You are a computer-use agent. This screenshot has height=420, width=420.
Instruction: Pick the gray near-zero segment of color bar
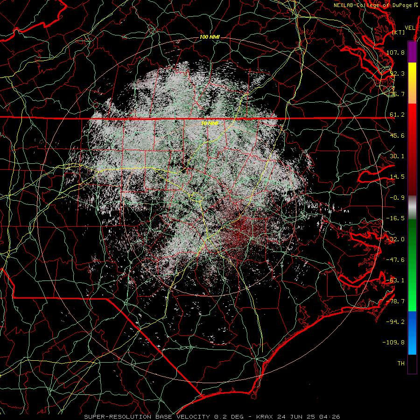[412, 207]
